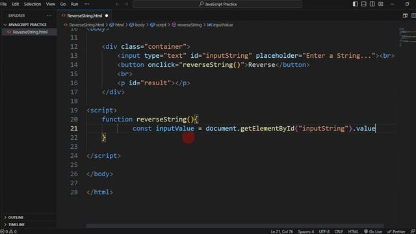Click the editor minimap
416x234 pixels.
point(408,37)
